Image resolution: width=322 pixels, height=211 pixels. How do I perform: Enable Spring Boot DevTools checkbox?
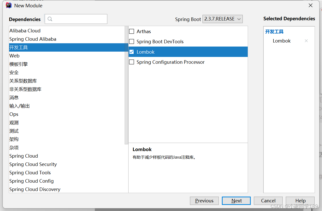click(x=132, y=41)
